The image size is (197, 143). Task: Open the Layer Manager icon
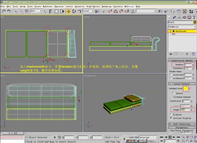(x=173, y=11)
